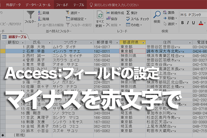Toggle Italic formatting
The width and height of the screenshot is (207, 138).
tap(188, 23)
